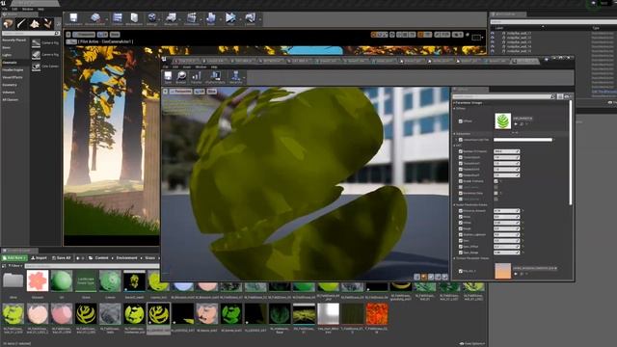617x347 pixels.
Task: Click the Play toolbar icon
Action: (230, 18)
